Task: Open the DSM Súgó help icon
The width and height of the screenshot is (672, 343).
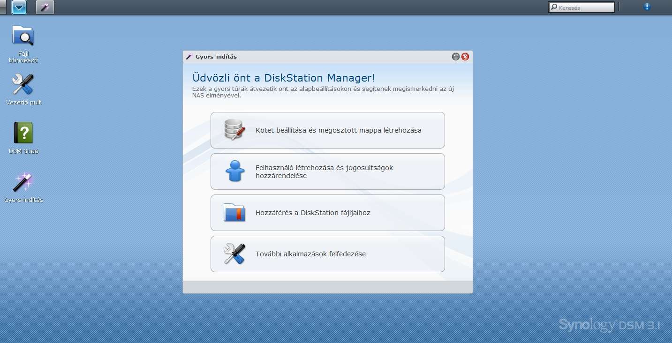Action: pyautogui.click(x=23, y=133)
